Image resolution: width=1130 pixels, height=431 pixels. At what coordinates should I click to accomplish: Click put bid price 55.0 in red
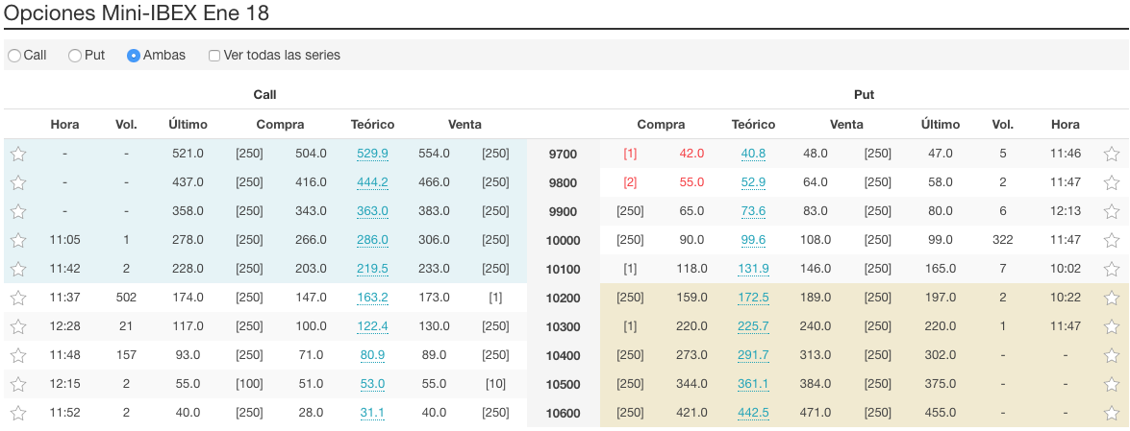tap(691, 182)
